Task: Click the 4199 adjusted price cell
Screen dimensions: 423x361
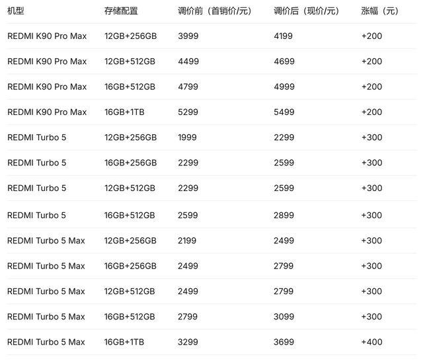Action: (x=283, y=36)
